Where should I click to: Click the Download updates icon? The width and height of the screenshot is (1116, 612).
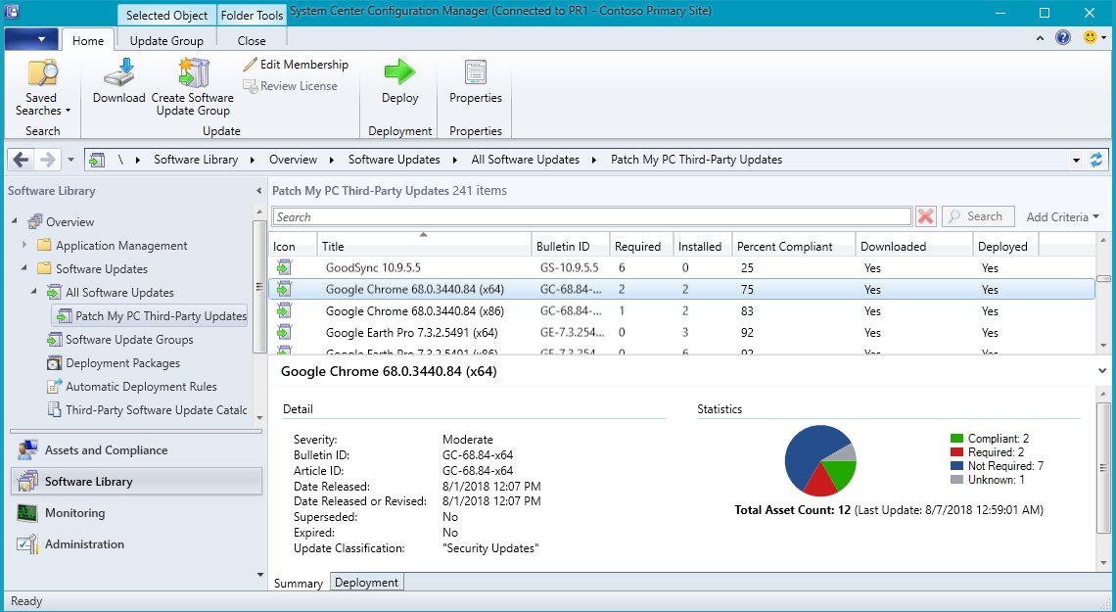[x=118, y=72]
